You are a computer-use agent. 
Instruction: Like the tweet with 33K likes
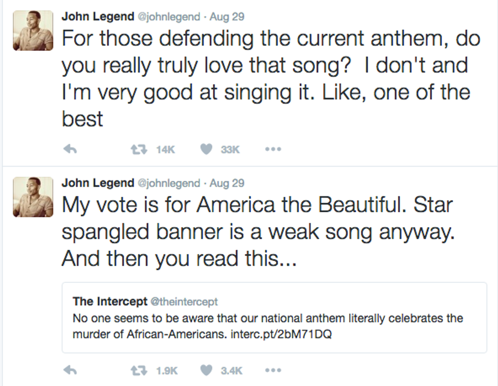coord(206,149)
